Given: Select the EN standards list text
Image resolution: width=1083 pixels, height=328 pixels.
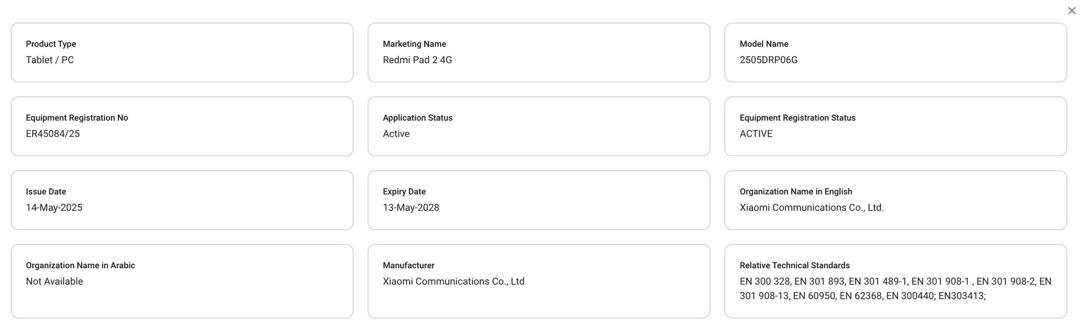Looking at the screenshot, I should pos(895,289).
